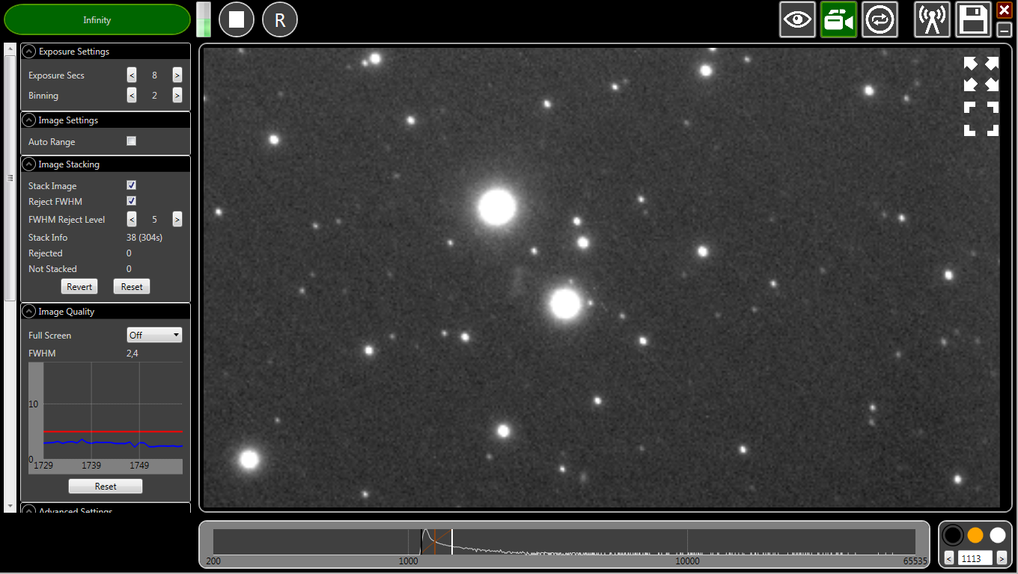The height and width of the screenshot is (574, 1018).
Task: Click the Exposure Secs label
Action: pos(56,75)
